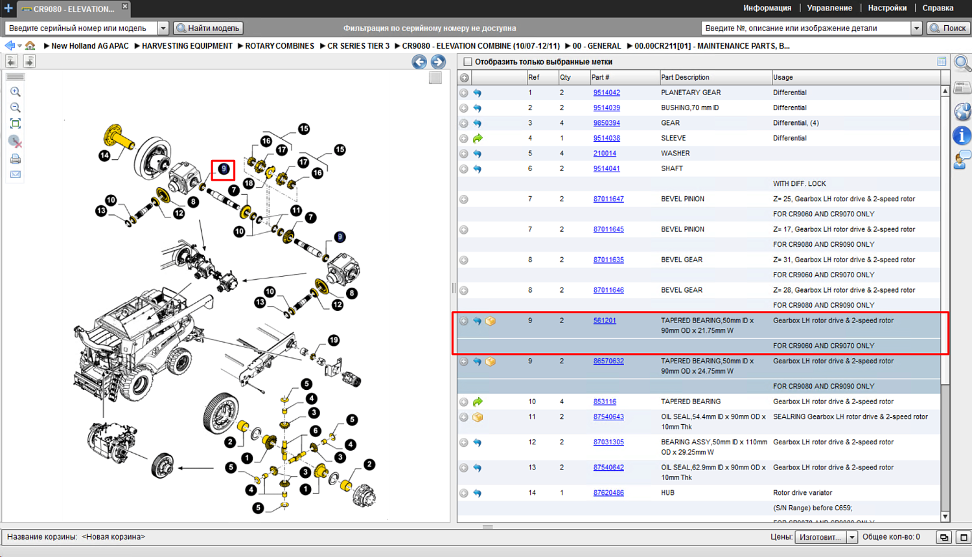Click the table view icon above the parts list

tap(942, 62)
